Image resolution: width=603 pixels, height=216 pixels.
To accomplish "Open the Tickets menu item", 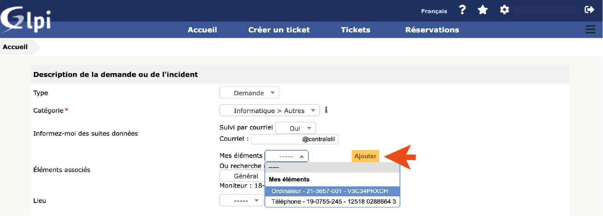I will coord(356,30).
